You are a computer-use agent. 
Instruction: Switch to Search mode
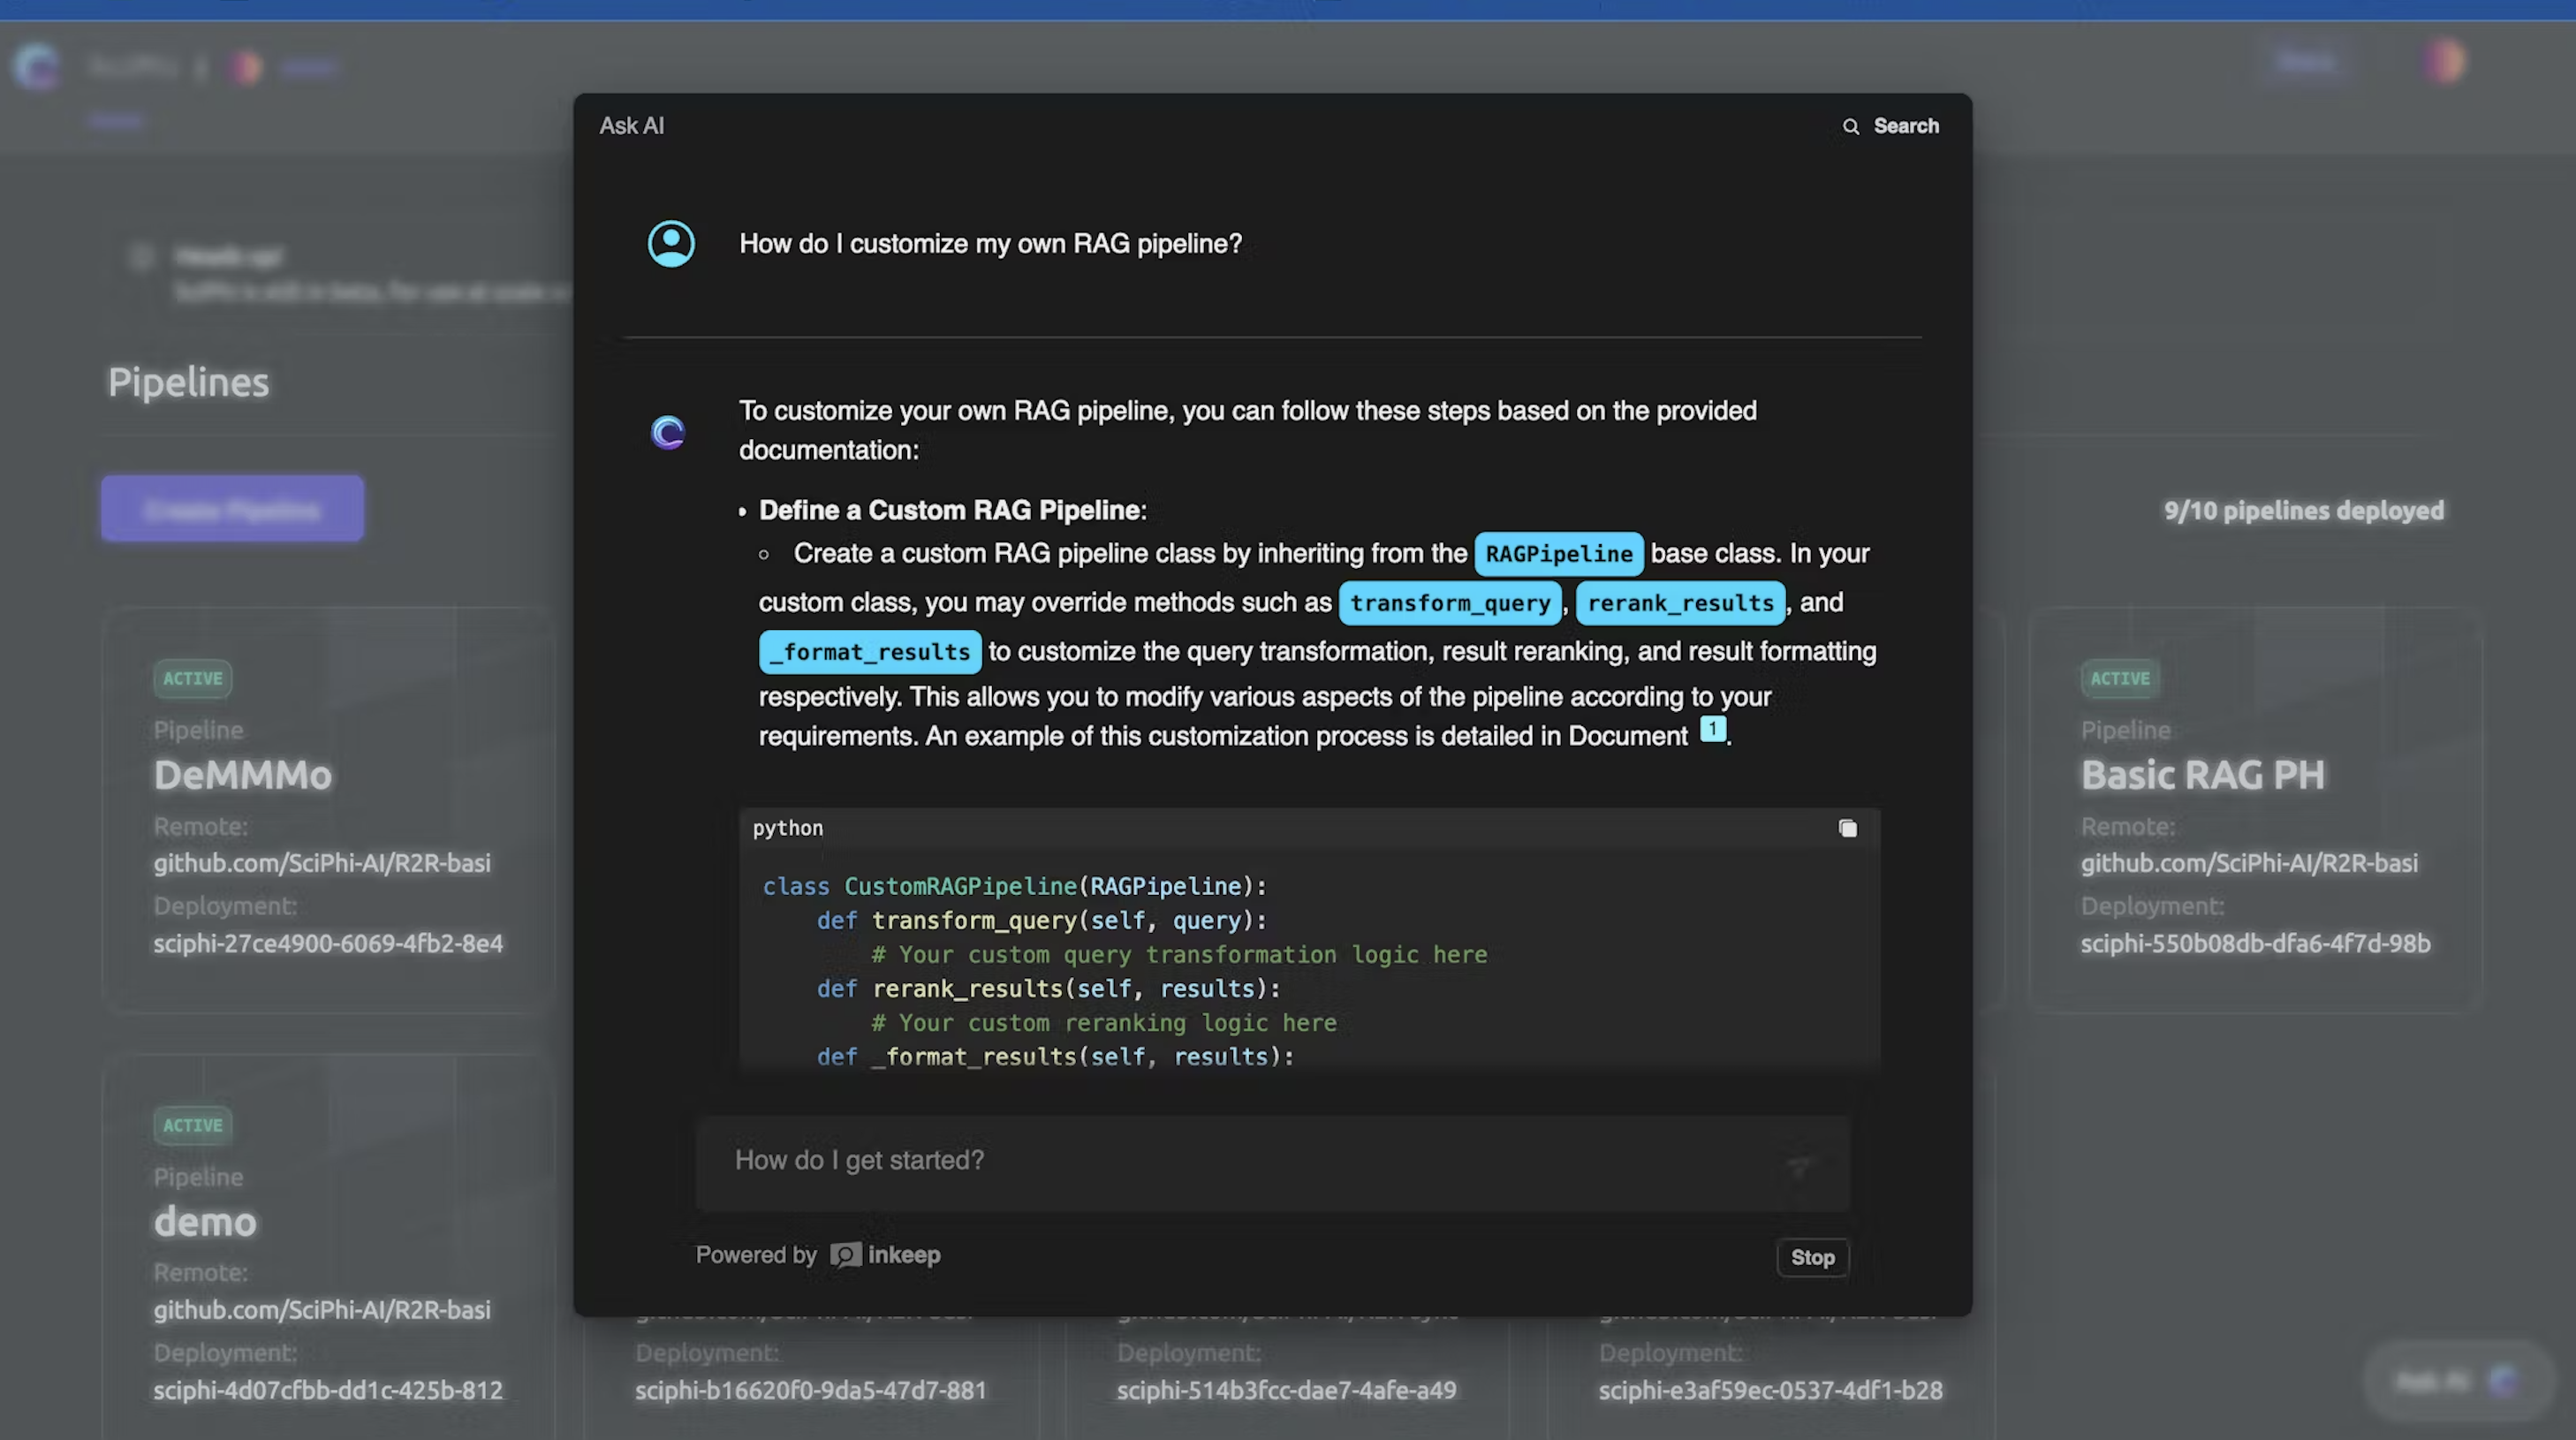point(1905,127)
